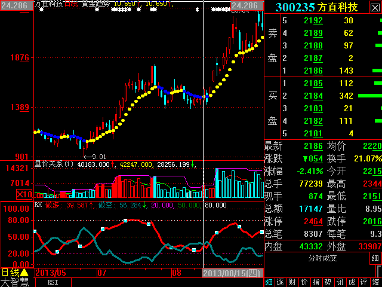Open the 日线 period selector
The height and width of the screenshot is (287, 382).
14,273
